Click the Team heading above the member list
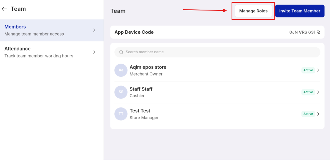The width and height of the screenshot is (330, 160). [x=118, y=11]
